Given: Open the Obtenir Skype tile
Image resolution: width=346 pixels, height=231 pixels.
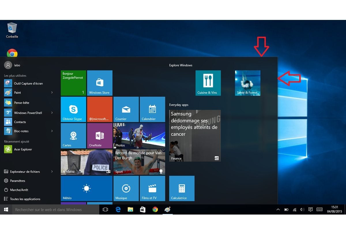Looking at the screenshot, I should (74, 109).
